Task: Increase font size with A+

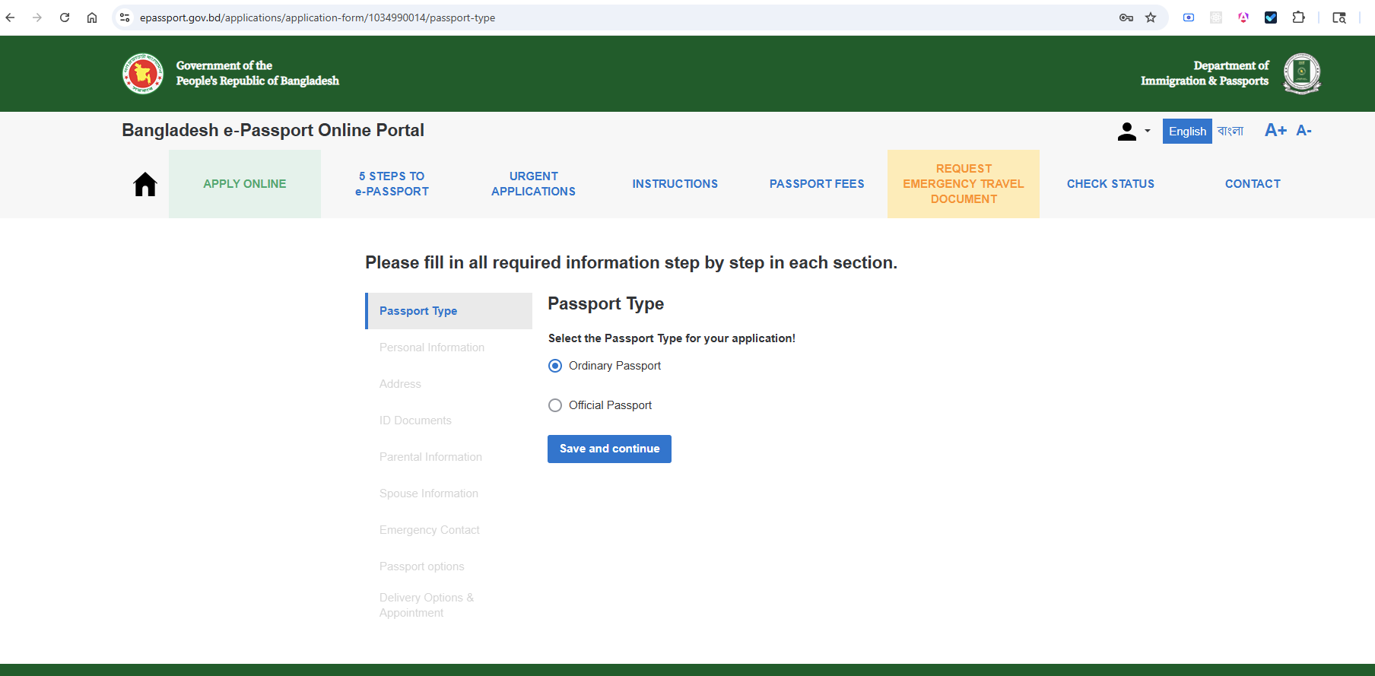Action: coord(1275,131)
